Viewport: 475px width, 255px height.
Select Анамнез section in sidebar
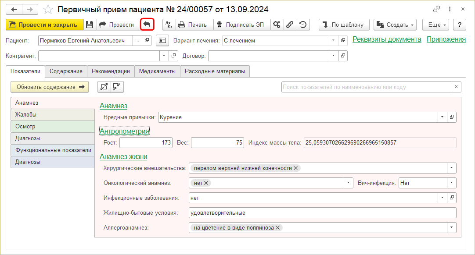(53, 103)
